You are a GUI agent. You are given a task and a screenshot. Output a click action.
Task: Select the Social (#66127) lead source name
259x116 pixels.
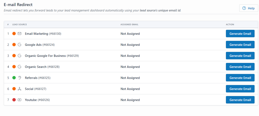point(35,89)
